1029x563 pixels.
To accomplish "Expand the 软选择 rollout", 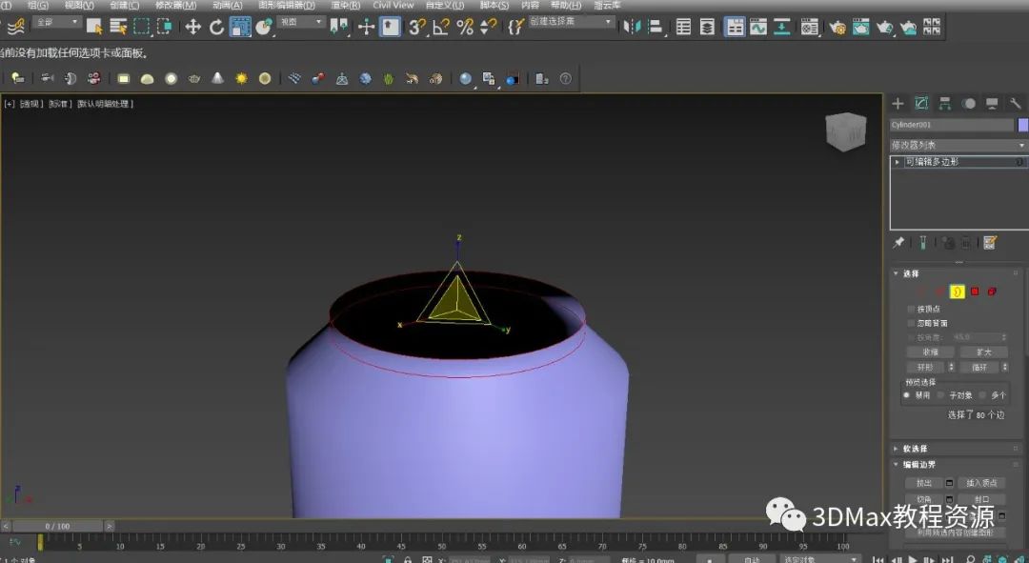I will (x=915, y=449).
